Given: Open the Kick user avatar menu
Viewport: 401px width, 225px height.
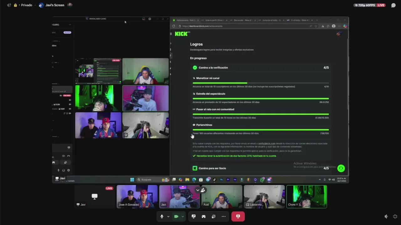Looking at the screenshot, I should (339, 34).
